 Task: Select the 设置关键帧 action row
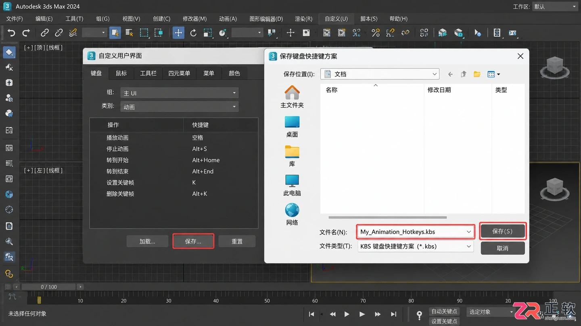pos(173,183)
